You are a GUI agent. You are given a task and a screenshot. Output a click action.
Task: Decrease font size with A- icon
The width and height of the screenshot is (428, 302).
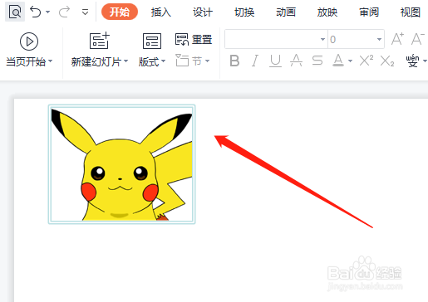[417, 39]
